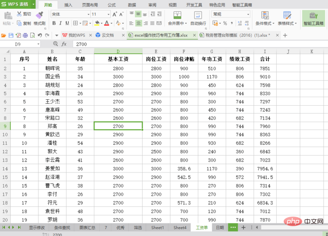This screenshot has width=328, height=236.
Task: Select row 9 header
Action: (x=5, y=126)
